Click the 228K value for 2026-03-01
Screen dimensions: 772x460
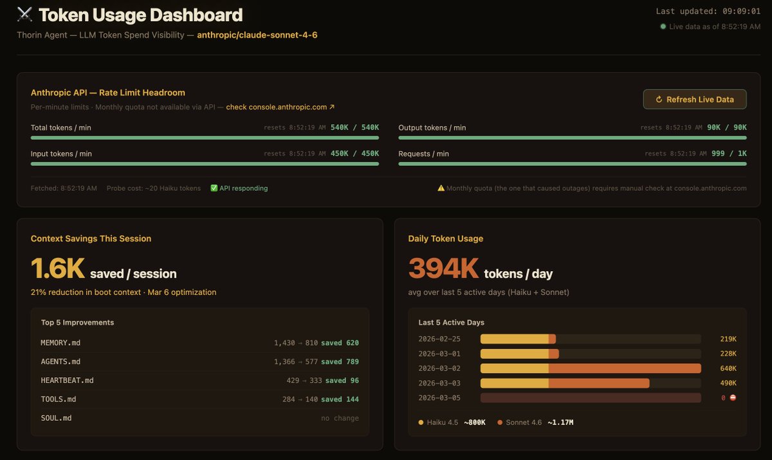point(728,353)
